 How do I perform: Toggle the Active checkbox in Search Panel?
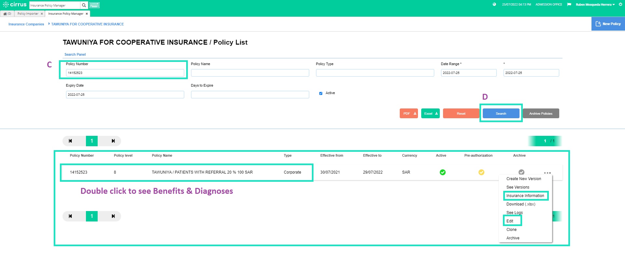321,93
